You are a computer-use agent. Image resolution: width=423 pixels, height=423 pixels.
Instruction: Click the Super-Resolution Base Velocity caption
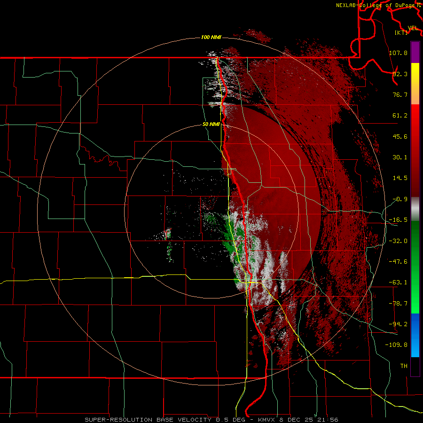(211, 420)
